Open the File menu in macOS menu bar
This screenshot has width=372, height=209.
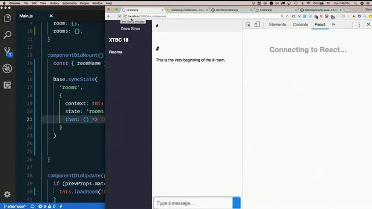(x=26, y=3)
